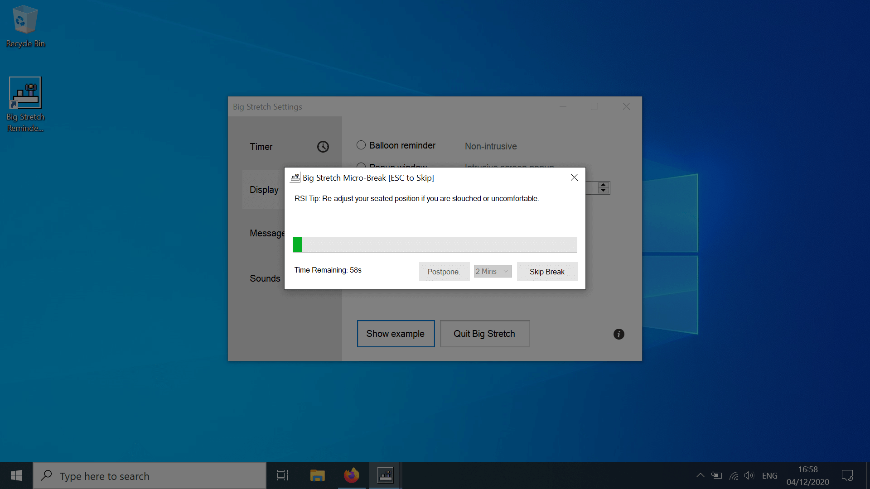
Task: Click the green break progress bar
Action: coord(298,244)
